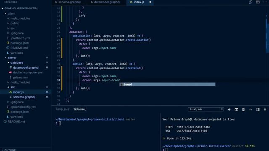
Task: Open docker-compose.yml file
Action: coord(28,73)
